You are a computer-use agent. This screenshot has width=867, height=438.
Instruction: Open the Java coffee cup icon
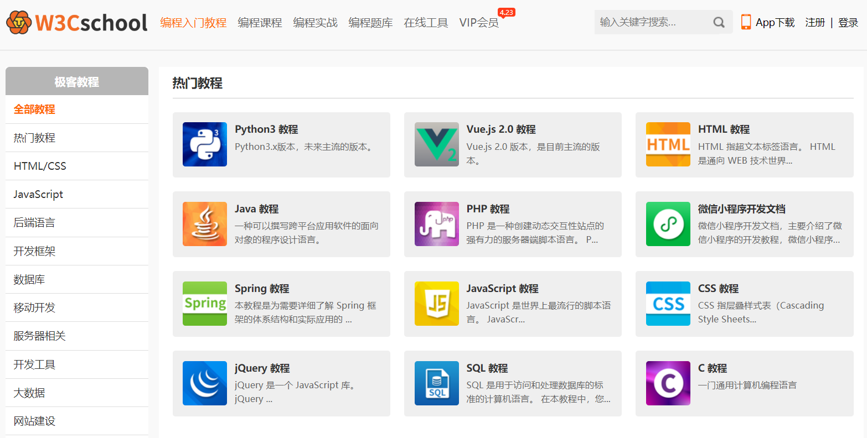pyautogui.click(x=205, y=224)
